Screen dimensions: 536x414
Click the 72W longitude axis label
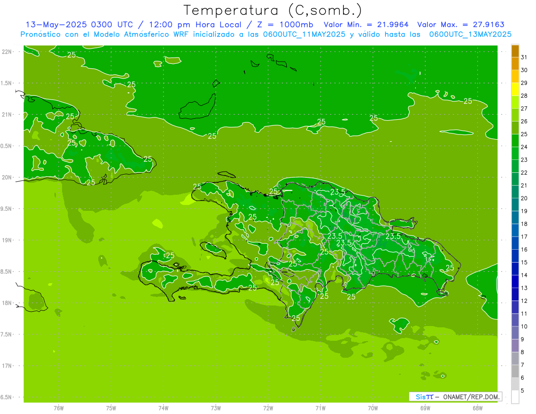[268, 408]
